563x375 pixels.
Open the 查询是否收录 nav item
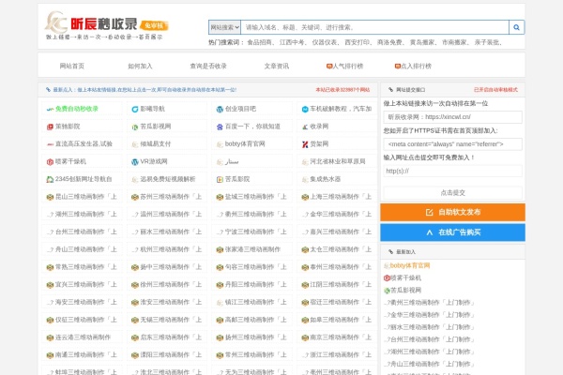pos(208,67)
